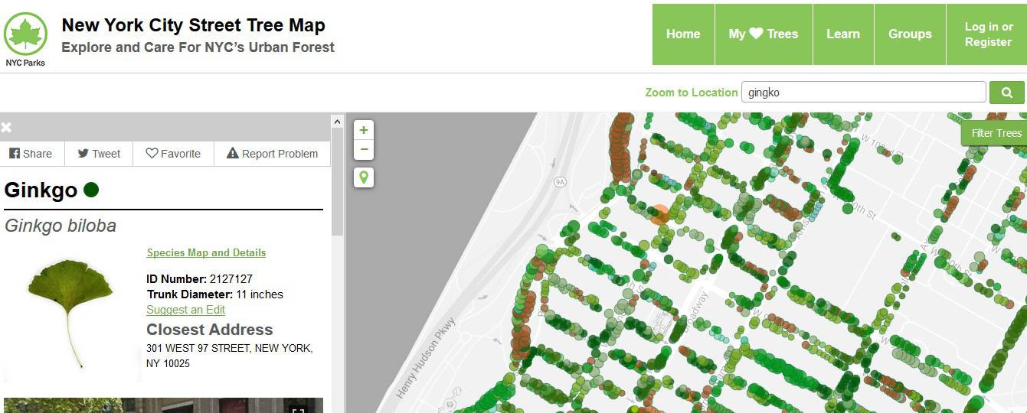Click the ID Number 2127127 text
The height and width of the screenshot is (413, 1027).
pyautogui.click(x=199, y=279)
